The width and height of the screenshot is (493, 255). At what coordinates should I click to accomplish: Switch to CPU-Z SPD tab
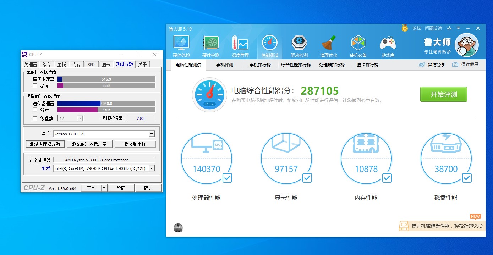tap(91, 65)
